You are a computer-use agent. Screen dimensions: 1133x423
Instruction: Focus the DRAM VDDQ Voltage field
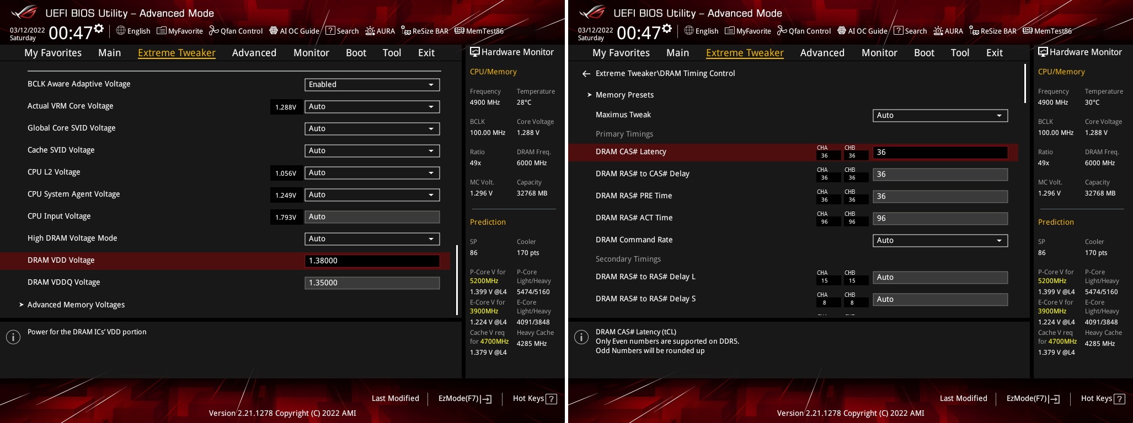[x=372, y=283]
